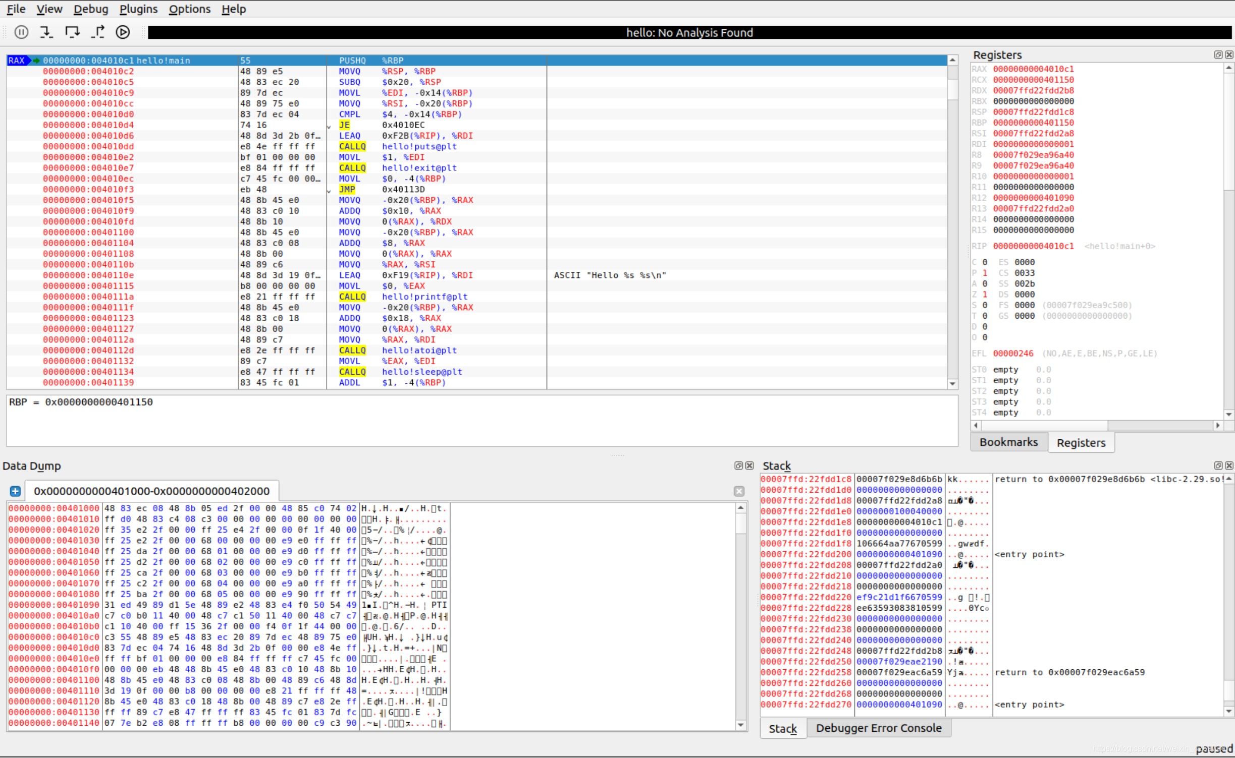Screen dimensions: 1235x758
Task: Open the Plugins menu
Action: [138, 9]
